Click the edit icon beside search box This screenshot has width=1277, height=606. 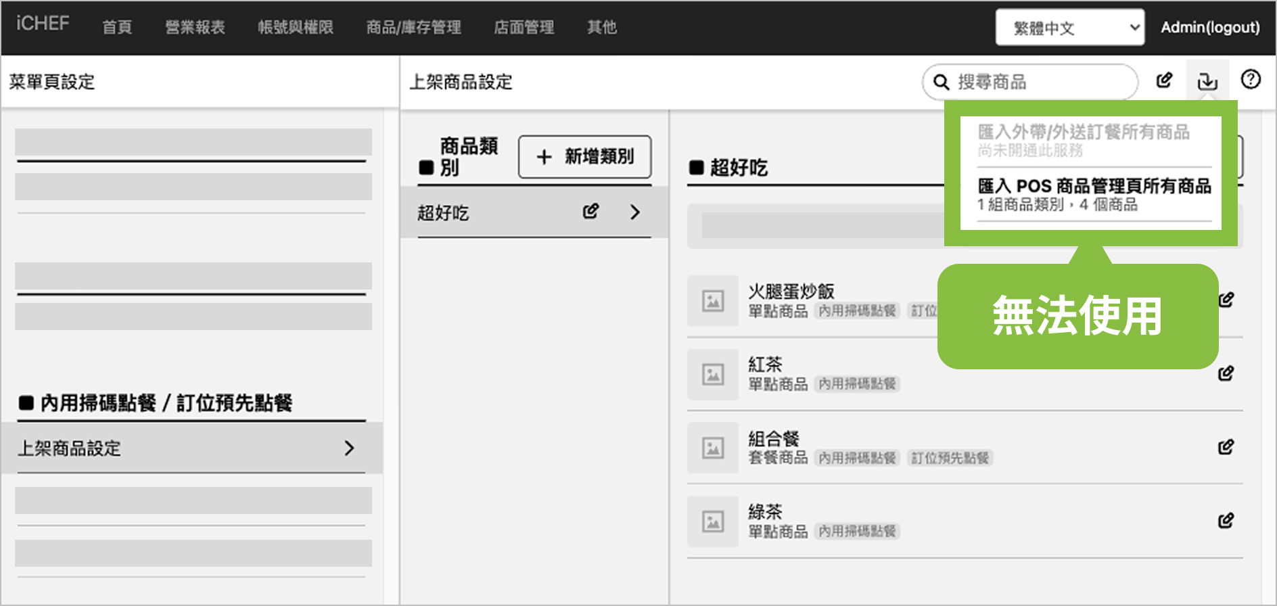click(x=1164, y=80)
